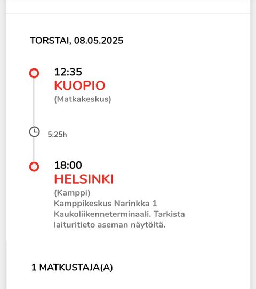Tap the Kamppikeskus Narinkka 1 address line
This screenshot has width=256, height=289.
click(106, 204)
